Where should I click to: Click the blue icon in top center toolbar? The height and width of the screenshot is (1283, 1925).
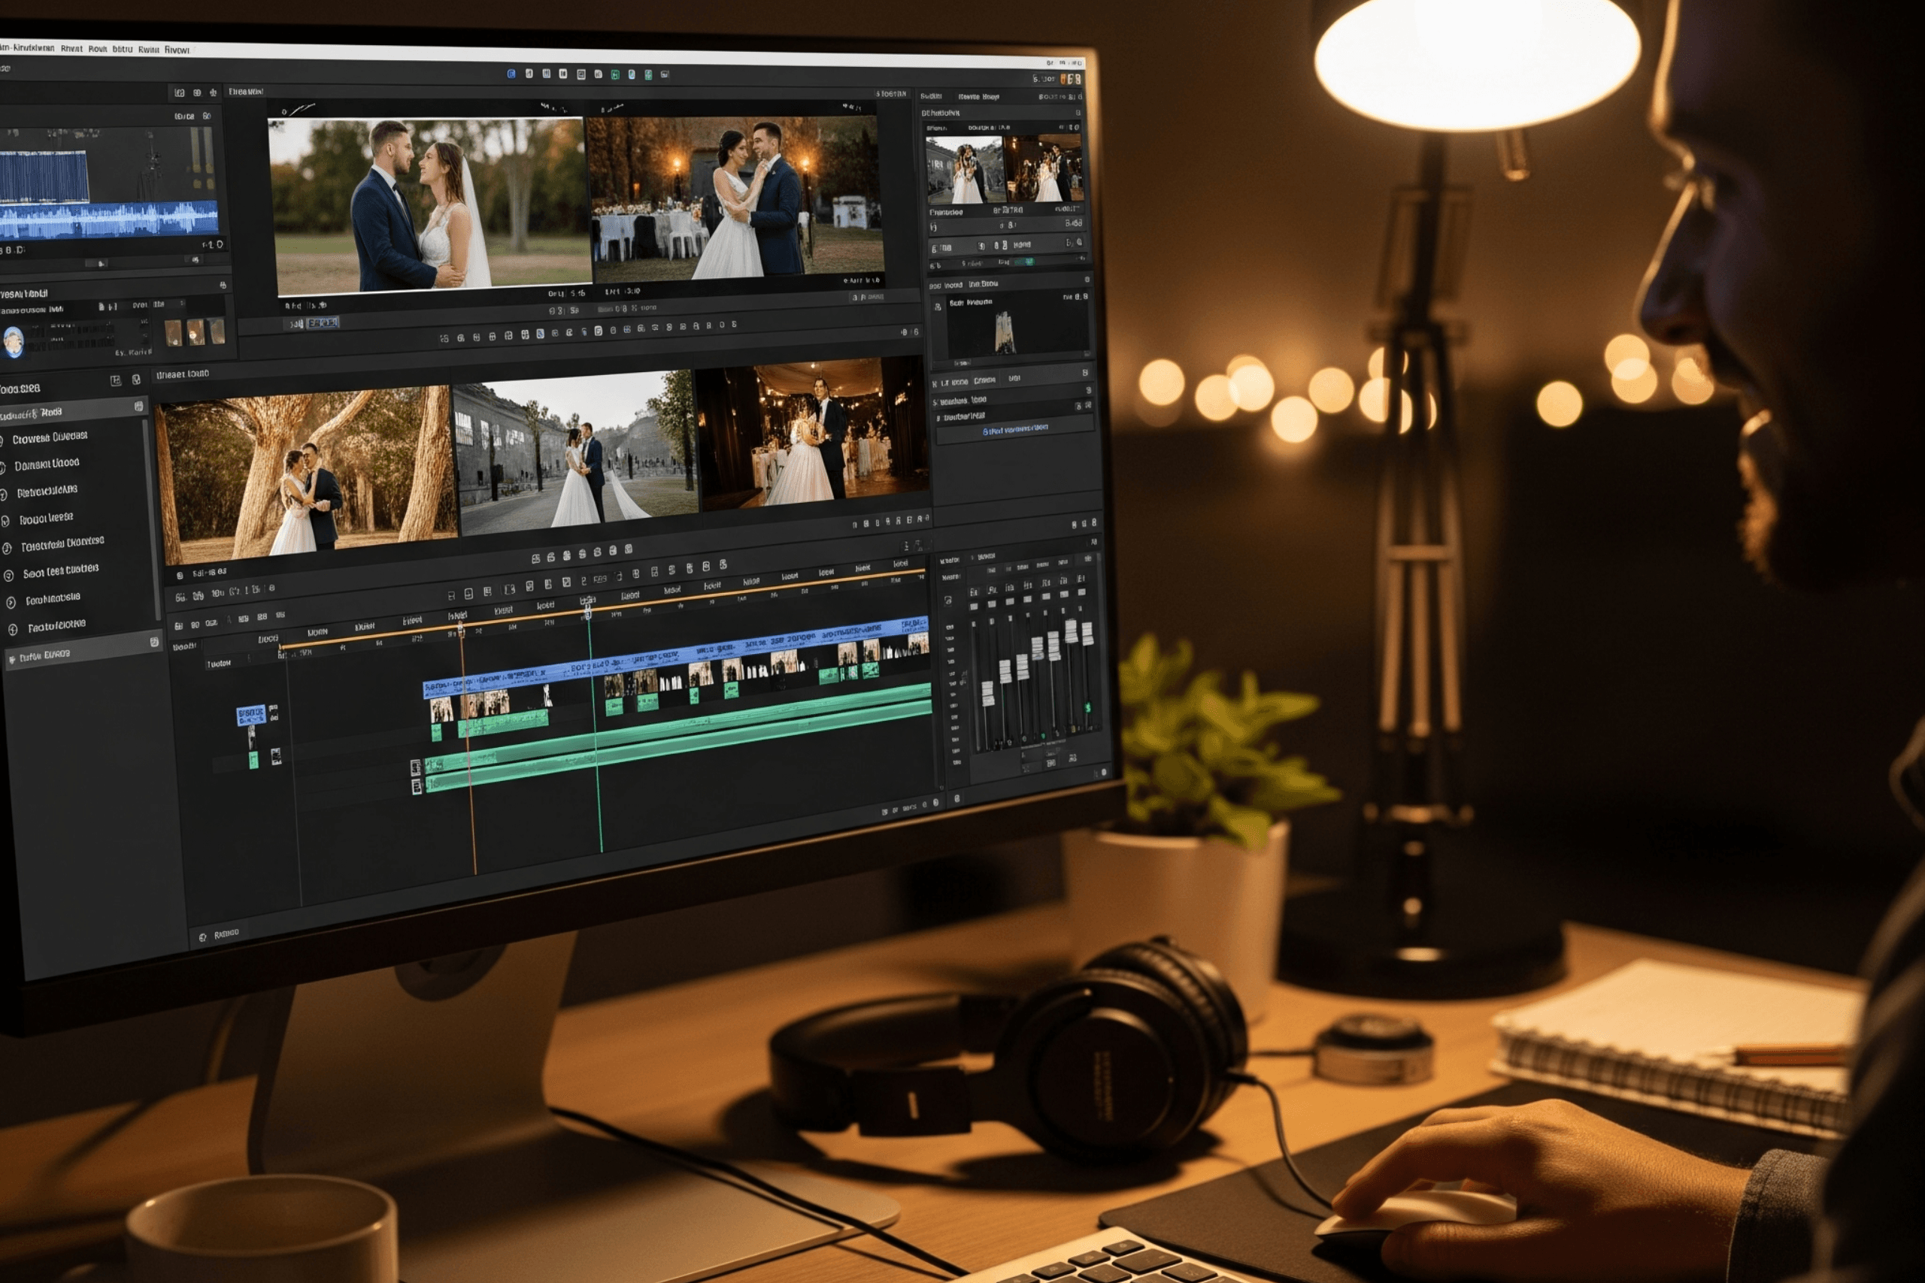[511, 74]
